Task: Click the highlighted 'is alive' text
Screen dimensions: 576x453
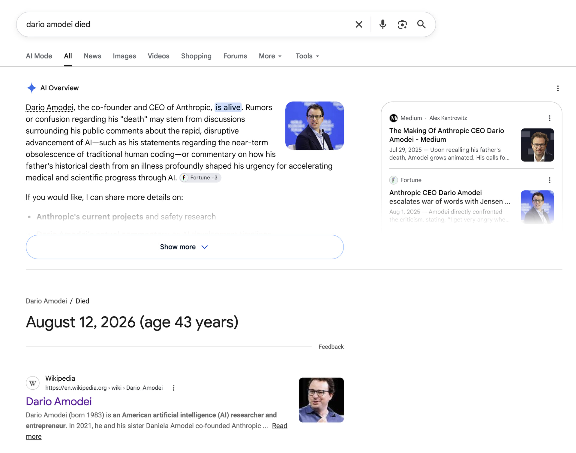Action: [x=228, y=107]
